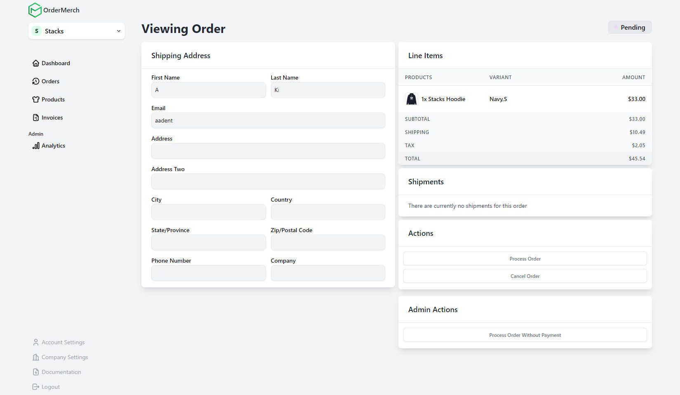Click the Analytics bar chart icon

(x=36, y=146)
